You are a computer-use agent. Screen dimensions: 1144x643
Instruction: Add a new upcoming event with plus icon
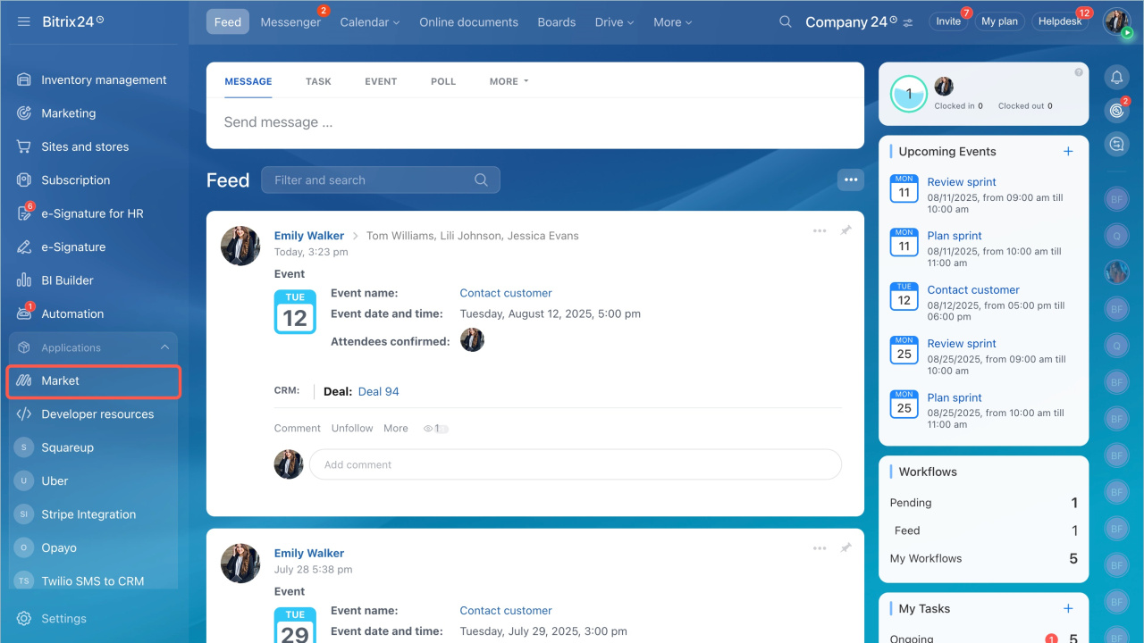click(1068, 152)
